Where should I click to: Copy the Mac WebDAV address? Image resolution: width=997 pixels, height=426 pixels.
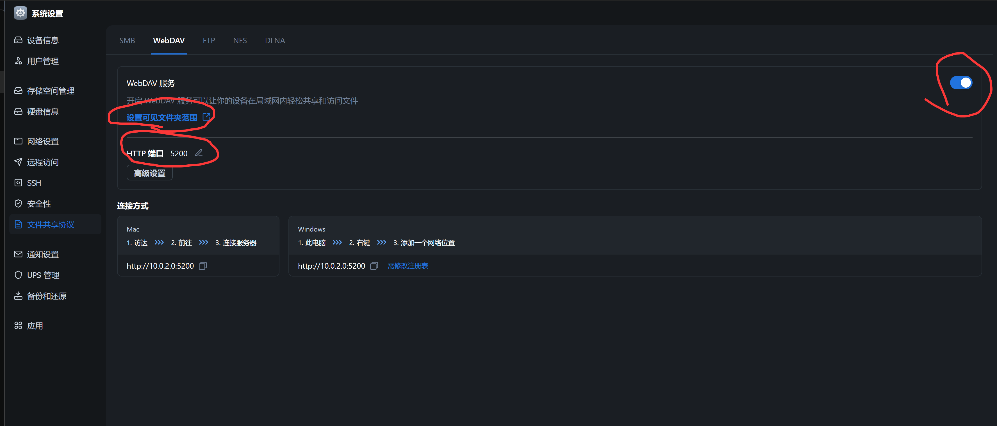(x=203, y=266)
